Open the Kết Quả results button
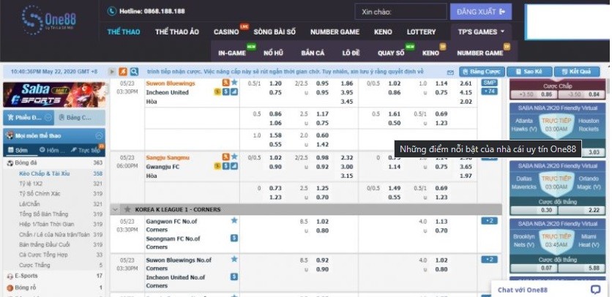Screen dimensions: 612x297 click(577, 72)
